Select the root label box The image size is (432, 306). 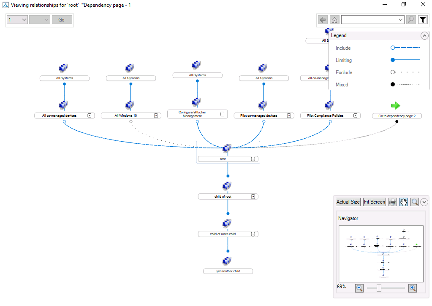click(x=228, y=159)
